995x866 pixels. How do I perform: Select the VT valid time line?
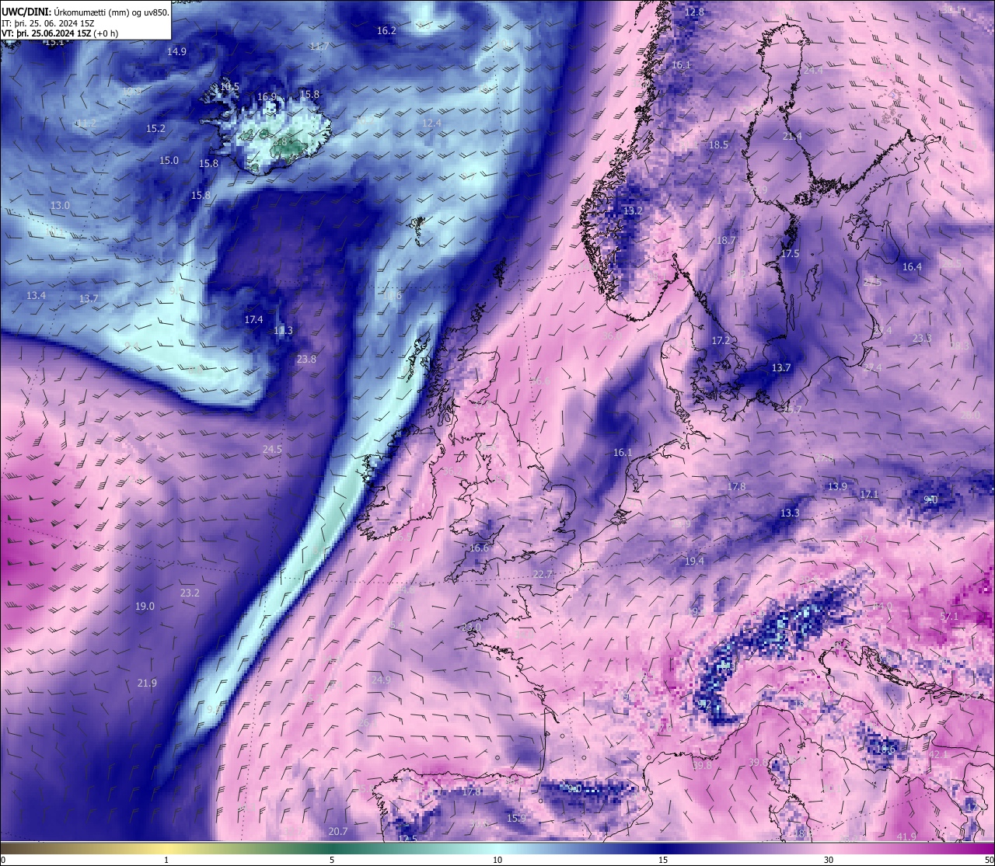pyautogui.click(x=60, y=33)
